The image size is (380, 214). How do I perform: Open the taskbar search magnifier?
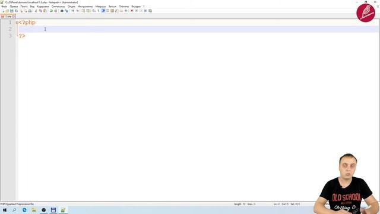click(14, 210)
